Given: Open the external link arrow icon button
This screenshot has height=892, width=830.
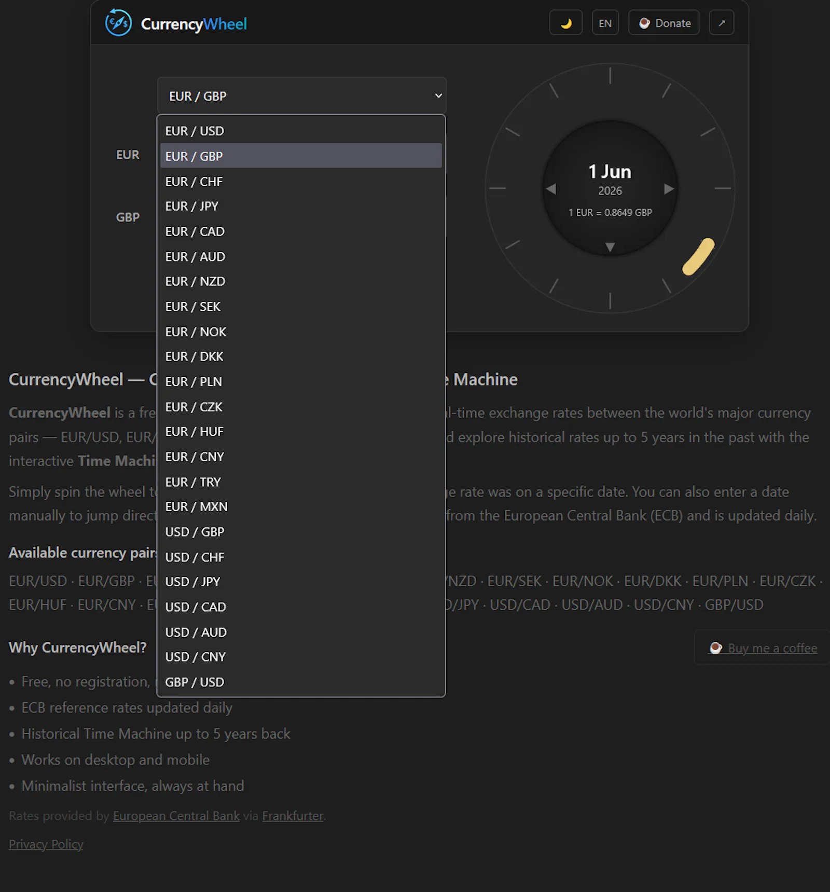Looking at the screenshot, I should point(722,23).
